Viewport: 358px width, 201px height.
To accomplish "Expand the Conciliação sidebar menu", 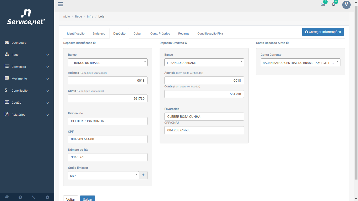I will (27, 91).
